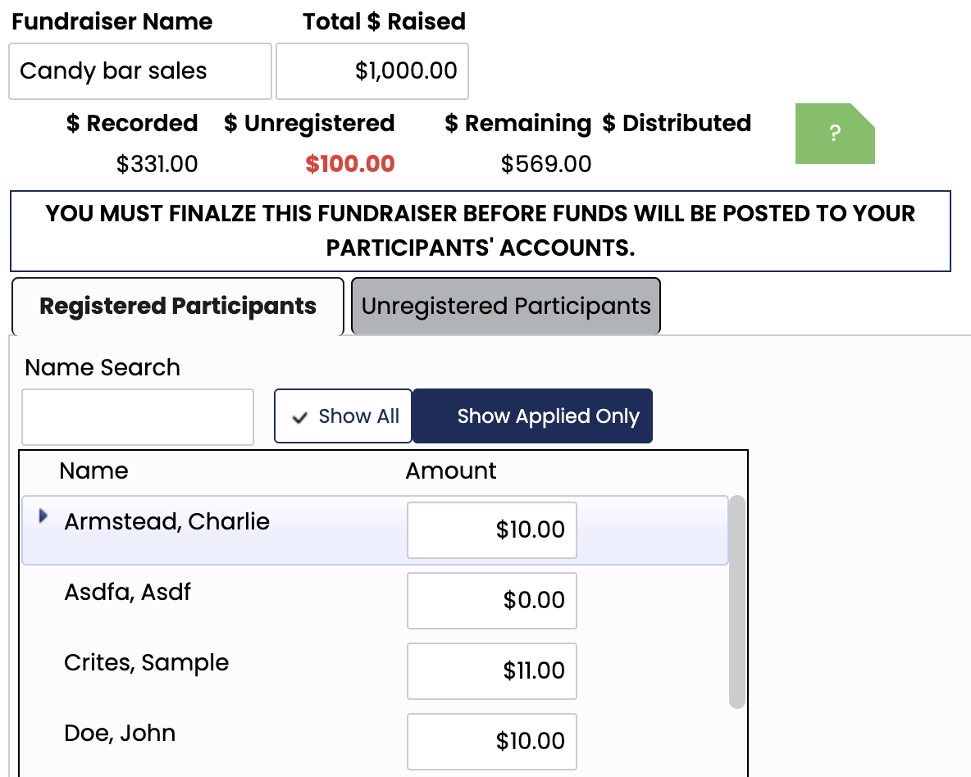971x777 pixels.
Task: Click Doe, John's amount field
Action: (x=491, y=741)
